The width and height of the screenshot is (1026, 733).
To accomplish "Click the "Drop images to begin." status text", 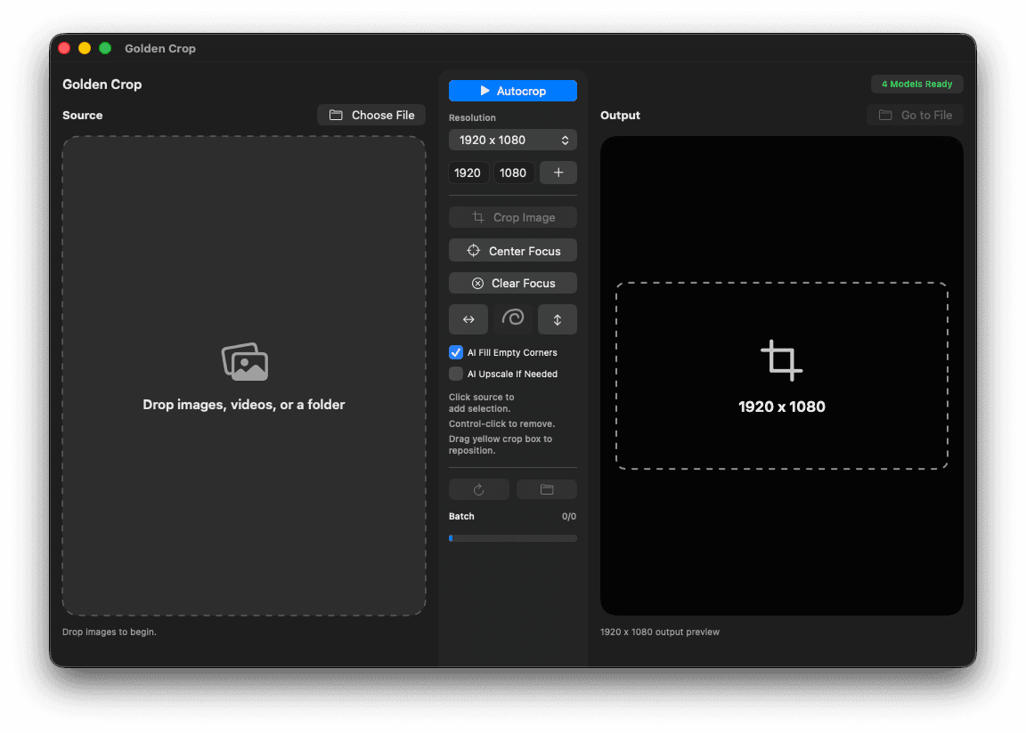I will 110,632.
